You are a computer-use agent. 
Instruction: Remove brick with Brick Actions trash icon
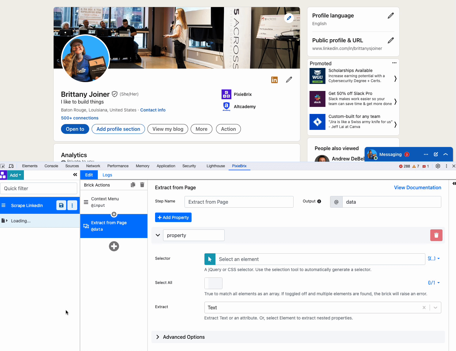[x=142, y=185]
